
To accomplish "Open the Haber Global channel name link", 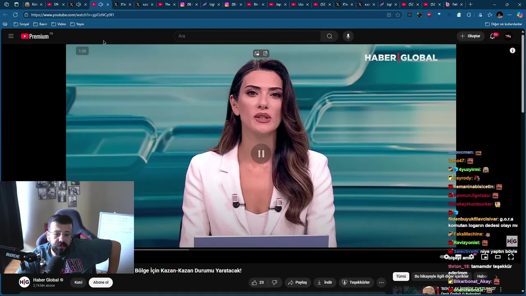I will 46,280.
